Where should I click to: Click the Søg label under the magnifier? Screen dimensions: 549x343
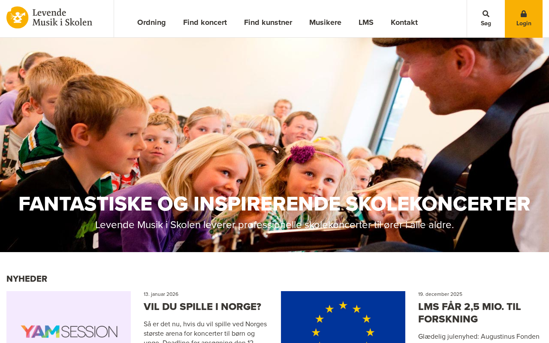(486, 24)
